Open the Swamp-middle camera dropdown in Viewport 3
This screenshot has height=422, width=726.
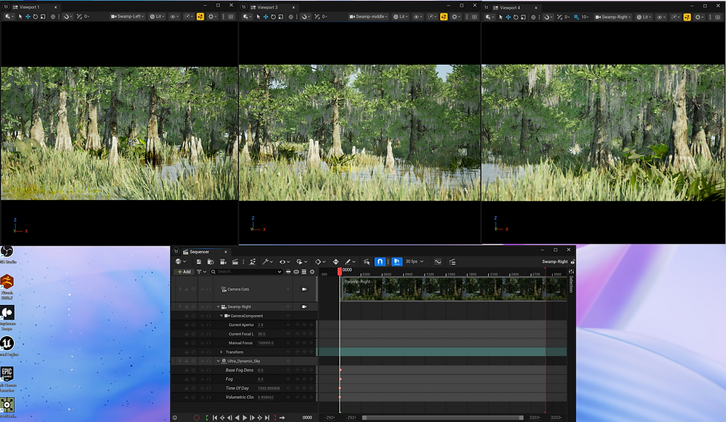click(369, 16)
